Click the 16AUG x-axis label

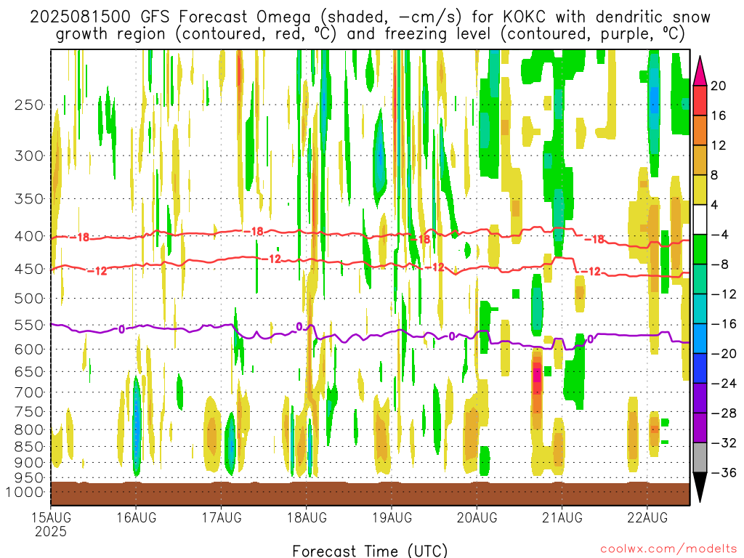click(x=136, y=517)
